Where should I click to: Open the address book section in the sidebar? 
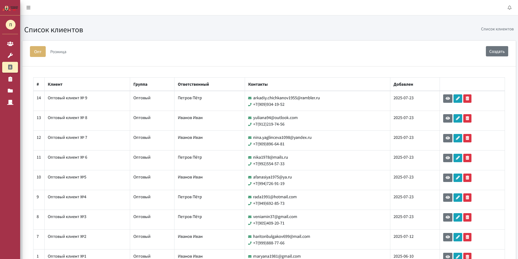click(10, 67)
